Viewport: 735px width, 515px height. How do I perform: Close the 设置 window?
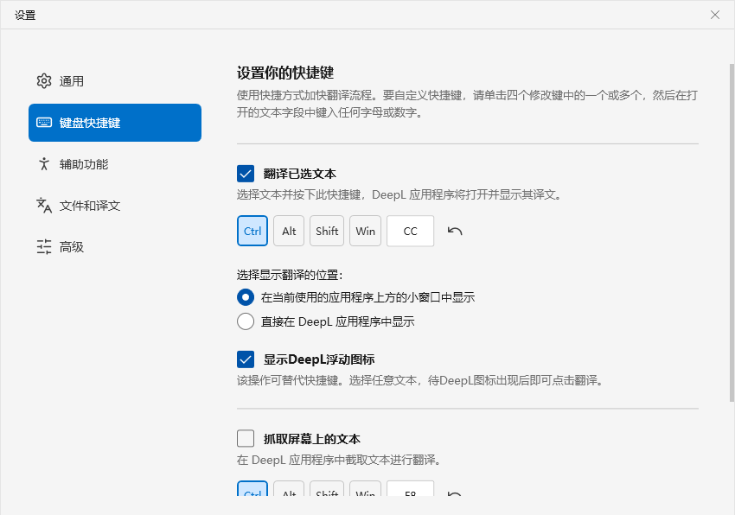(714, 15)
